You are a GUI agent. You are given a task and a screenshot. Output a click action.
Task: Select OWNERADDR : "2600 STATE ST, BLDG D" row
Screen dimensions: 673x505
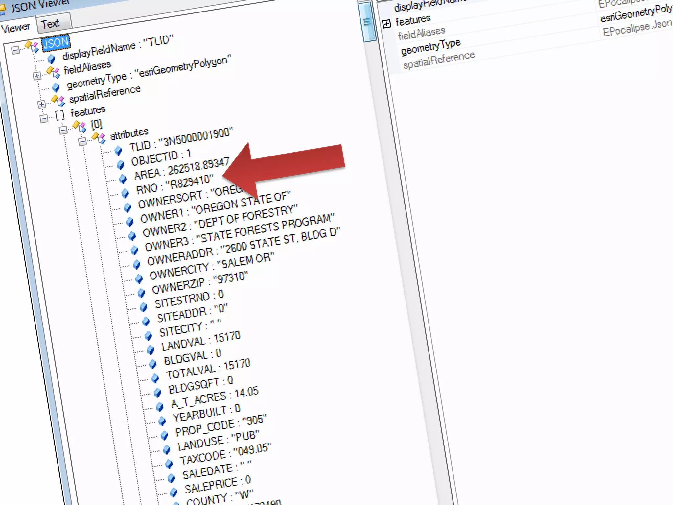click(244, 246)
